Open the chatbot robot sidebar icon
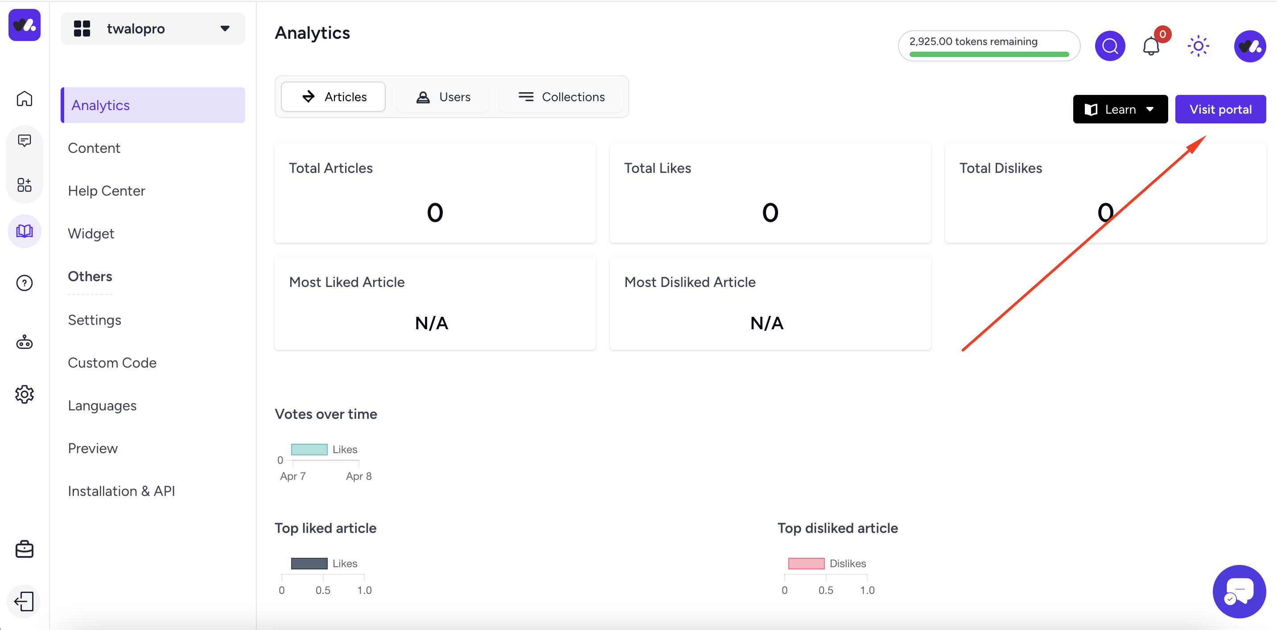Viewport: 1277px width, 630px height. click(24, 342)
